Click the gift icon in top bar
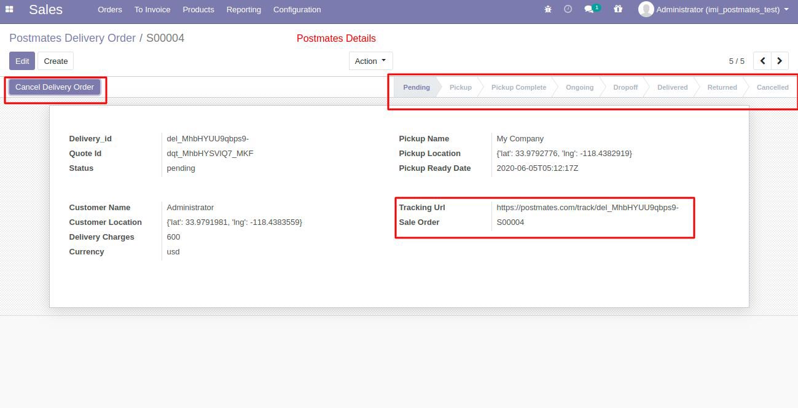The height and width of the screenshot is (408, 798). pyautogui.click(x=618, y=9)
